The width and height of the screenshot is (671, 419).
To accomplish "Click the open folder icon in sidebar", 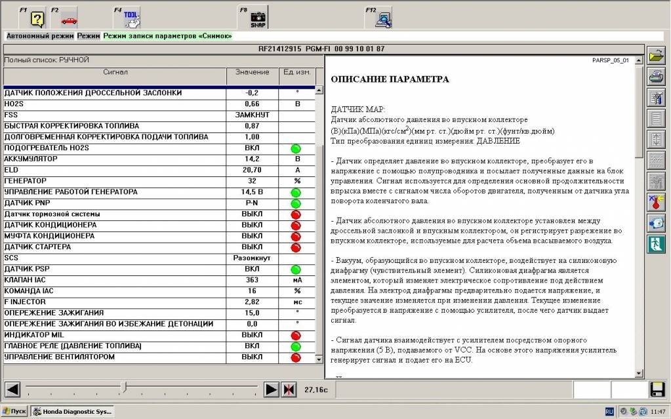I will [656, 56].
